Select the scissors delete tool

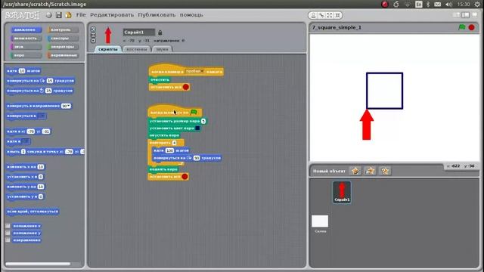click(321, 15)
